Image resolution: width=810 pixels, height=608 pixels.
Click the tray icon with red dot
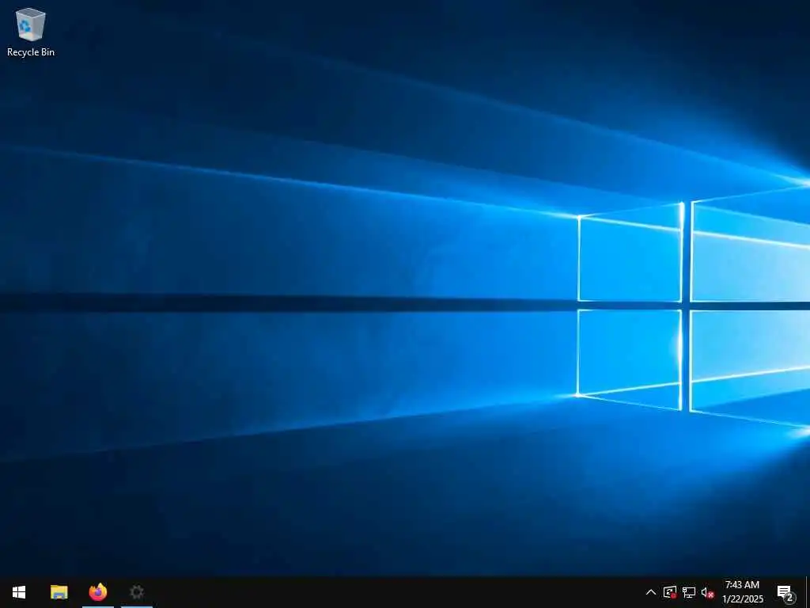[670, 592]
